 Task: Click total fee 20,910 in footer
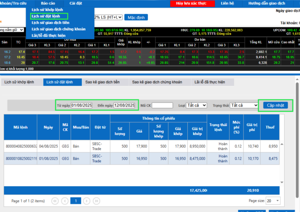(x=253, y=191)
